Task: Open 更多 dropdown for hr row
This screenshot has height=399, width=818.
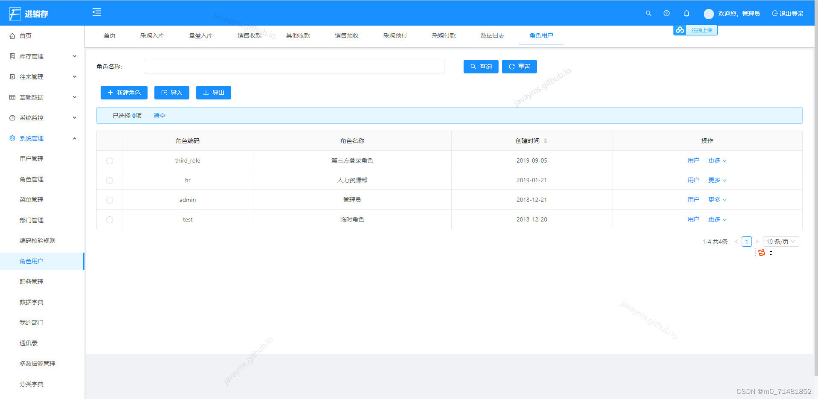Action: tap(717, 180)
